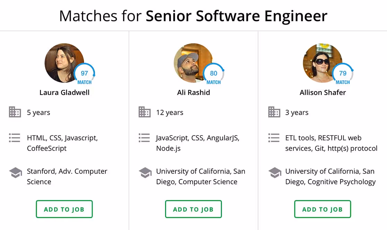Screen dimensions: 387x230
Task: Click Laura Gladwell's building experience icon
Action: (15, 112)
